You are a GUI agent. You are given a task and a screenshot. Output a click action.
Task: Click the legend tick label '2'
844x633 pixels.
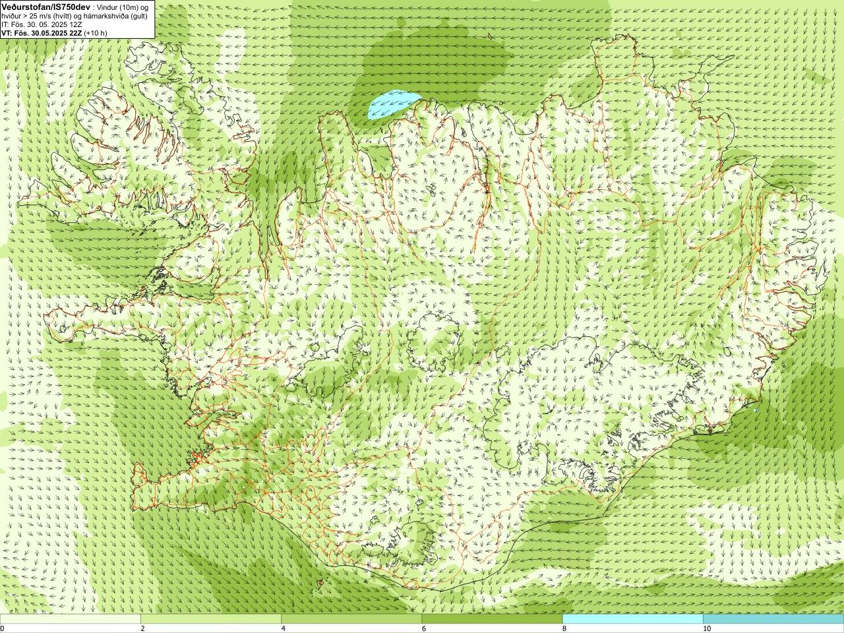[142, 629]
